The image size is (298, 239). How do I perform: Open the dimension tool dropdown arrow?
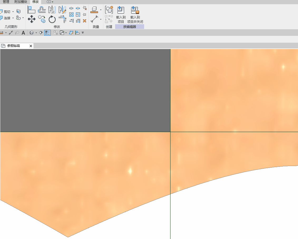click(101, 19)
